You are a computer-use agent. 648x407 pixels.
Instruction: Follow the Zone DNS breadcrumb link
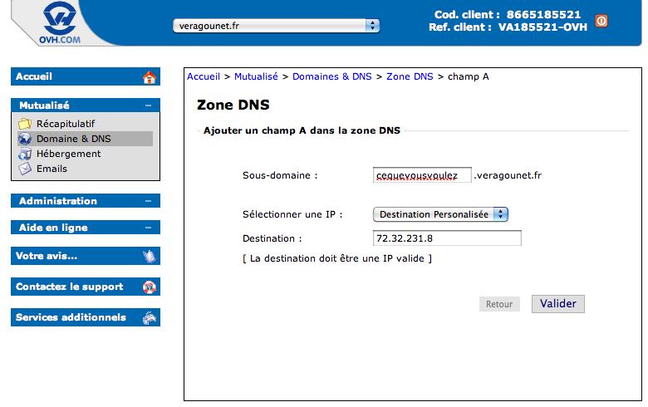pyautogui.click(x=410, y=76)
